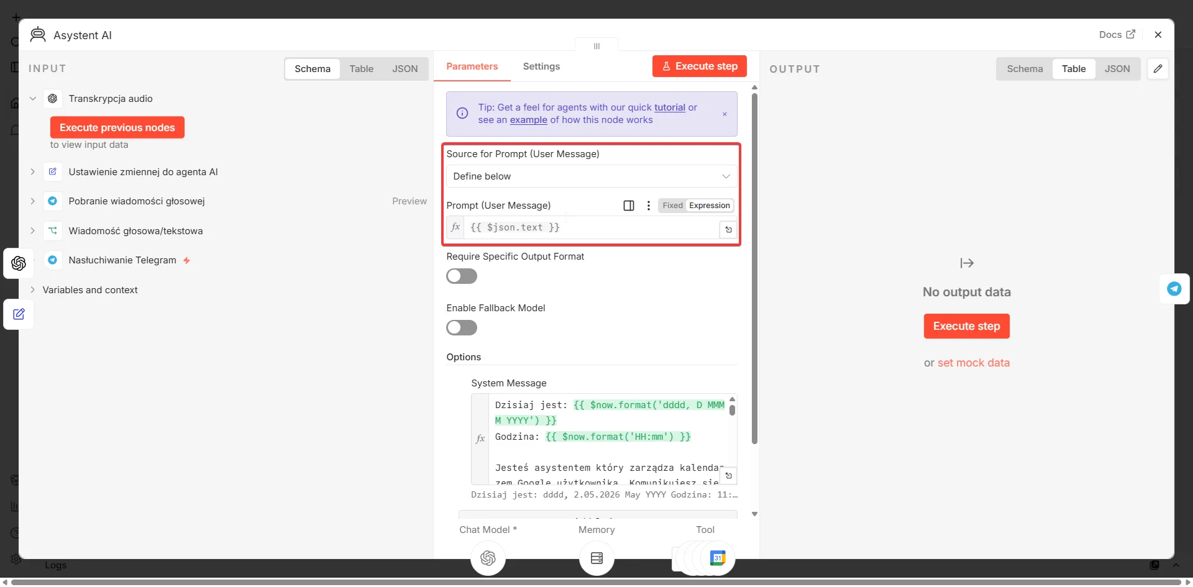Image resolution: width=1193 pixels, height=587 pixels.
Task: Collapse the Transkrypcja audio node
Action: (x=33, y=99)
